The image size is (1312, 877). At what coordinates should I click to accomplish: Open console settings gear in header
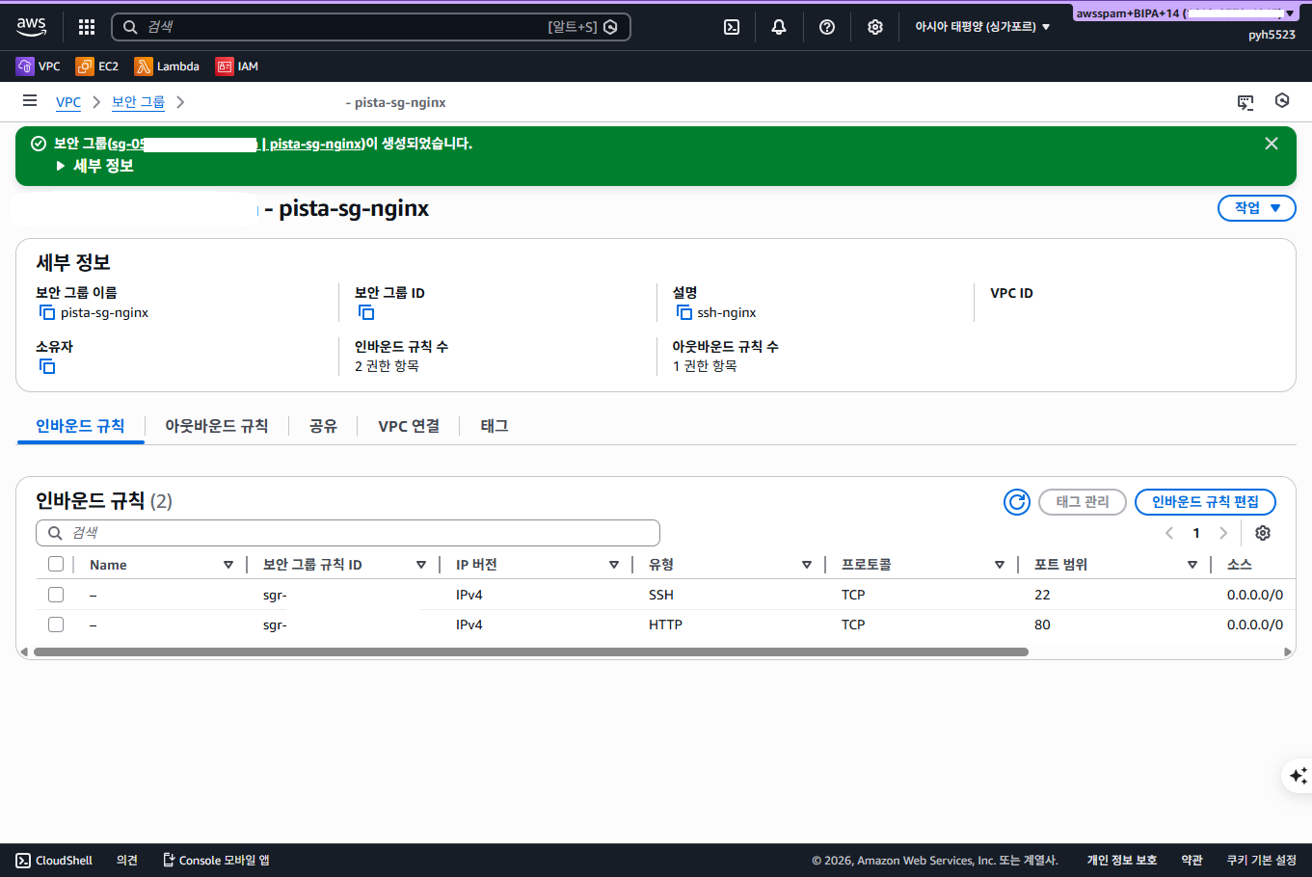point(875,27)
